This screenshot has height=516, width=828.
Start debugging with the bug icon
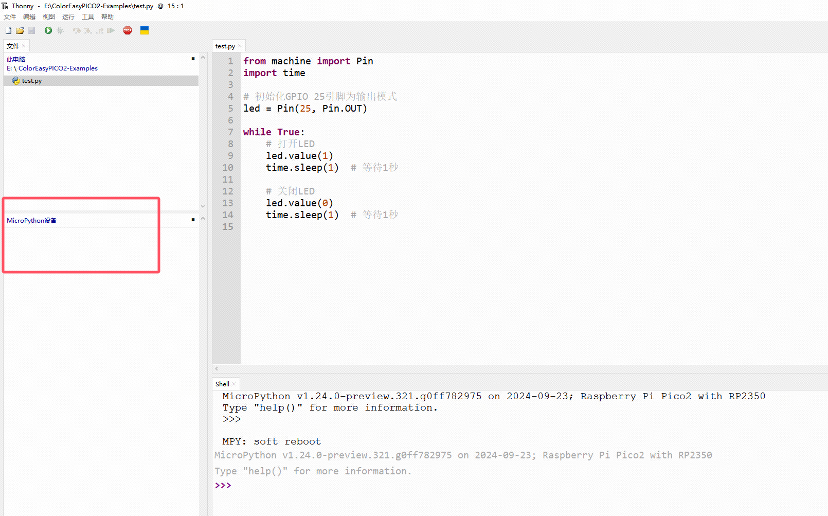60,31
